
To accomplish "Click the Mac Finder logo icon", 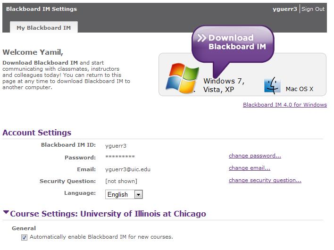I will point(272,85).
